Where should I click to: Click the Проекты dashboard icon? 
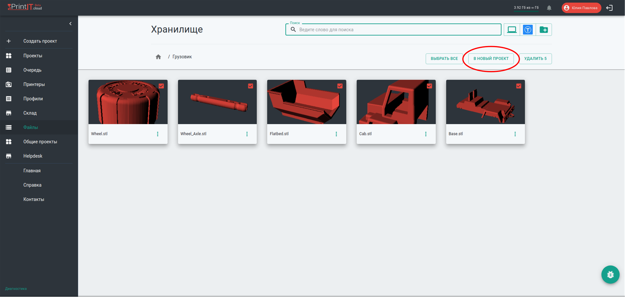coord(9,56)
